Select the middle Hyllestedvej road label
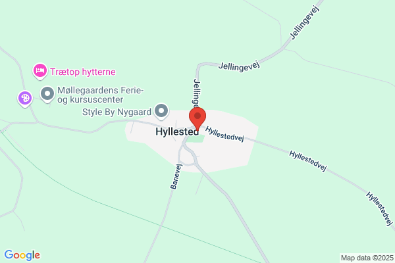The width and height of the screenshot is (395, 263). coord(308,161)
